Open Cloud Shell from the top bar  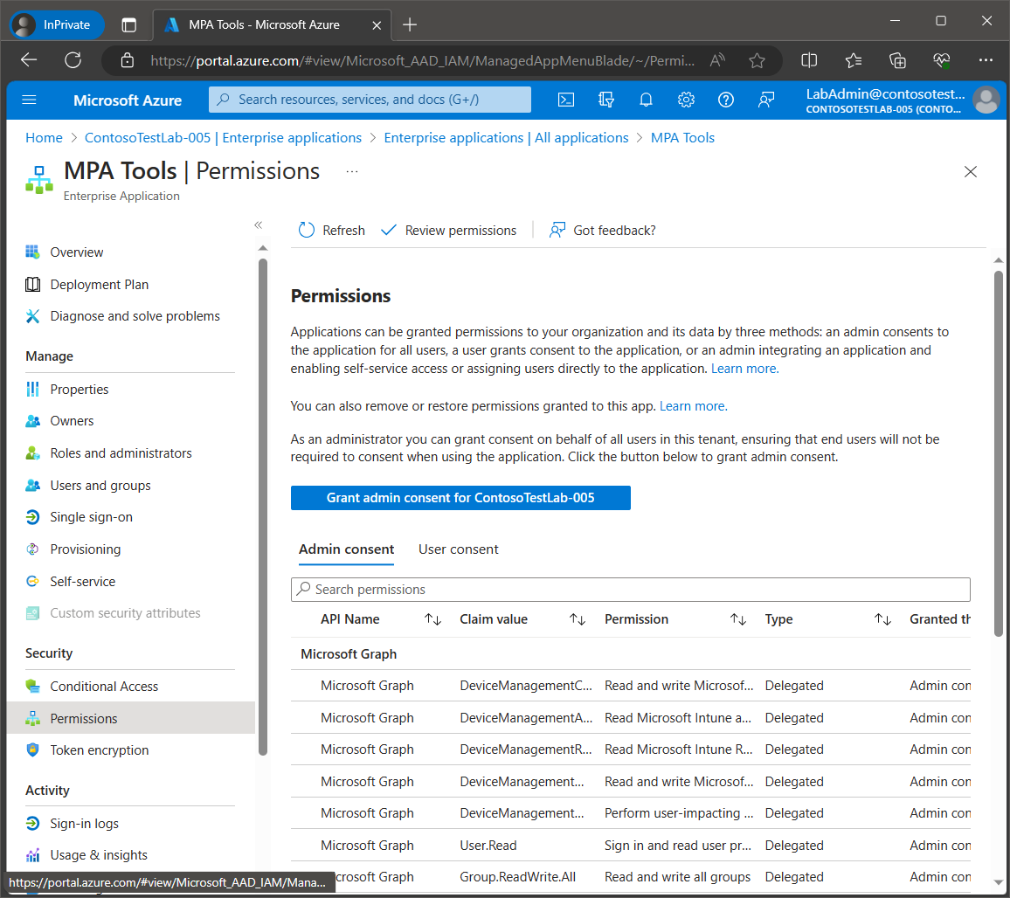tap(565, 100)
